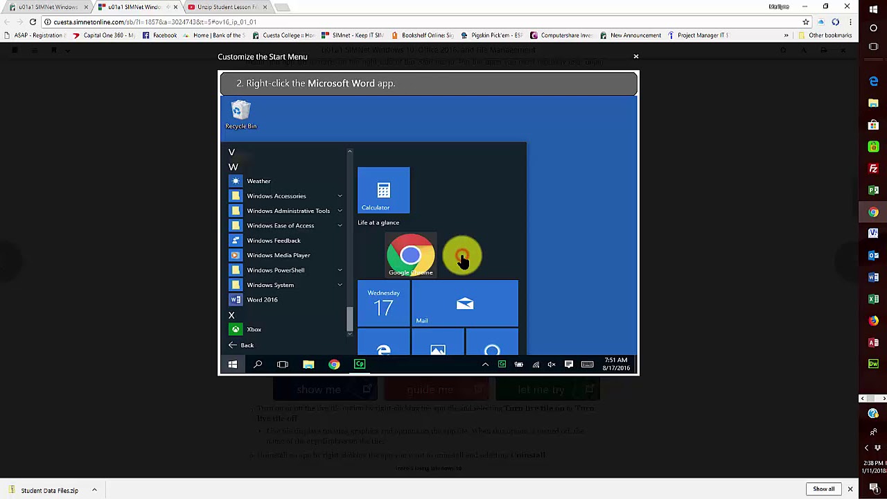The height and width of the screenshot is (499, 887).
Task: Open Dreamweaver from the vertical taskbar
Action: [x=873, y=364]
